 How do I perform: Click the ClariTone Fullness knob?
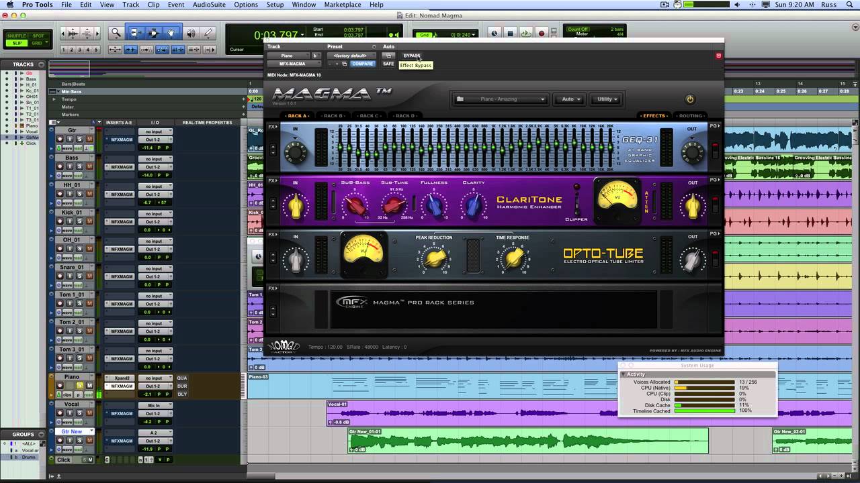(x=434, y=205)
